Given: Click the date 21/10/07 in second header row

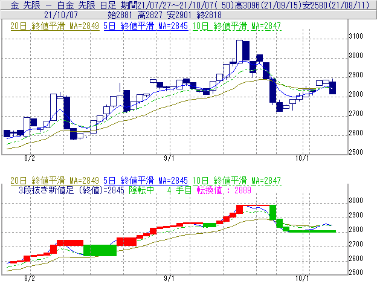Looking at the screenshot, I should point(61,15).
